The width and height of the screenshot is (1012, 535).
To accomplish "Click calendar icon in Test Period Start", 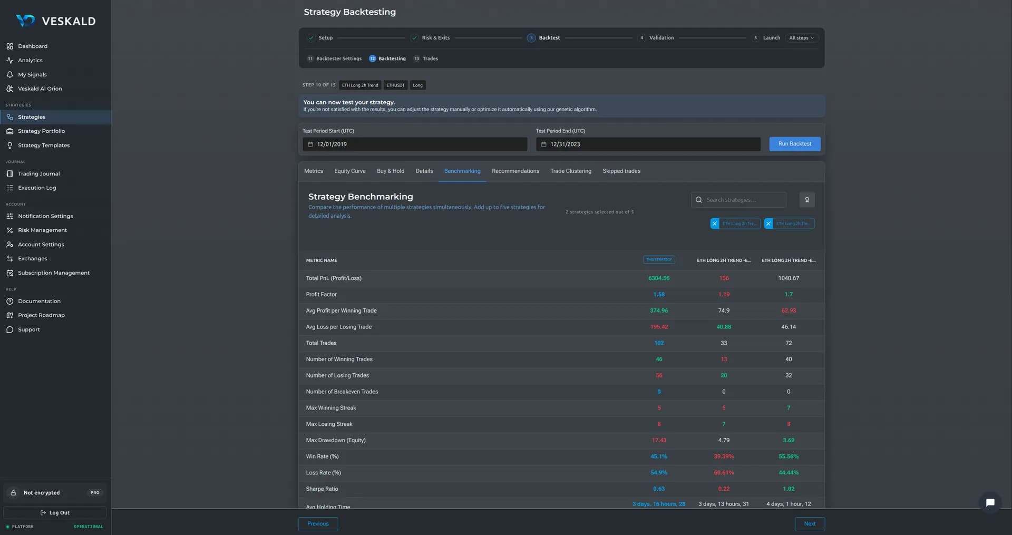I will pos(310,144).
